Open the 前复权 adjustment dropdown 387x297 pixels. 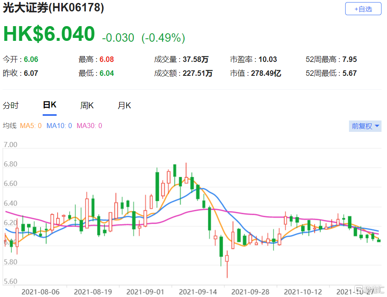(365, 126)
